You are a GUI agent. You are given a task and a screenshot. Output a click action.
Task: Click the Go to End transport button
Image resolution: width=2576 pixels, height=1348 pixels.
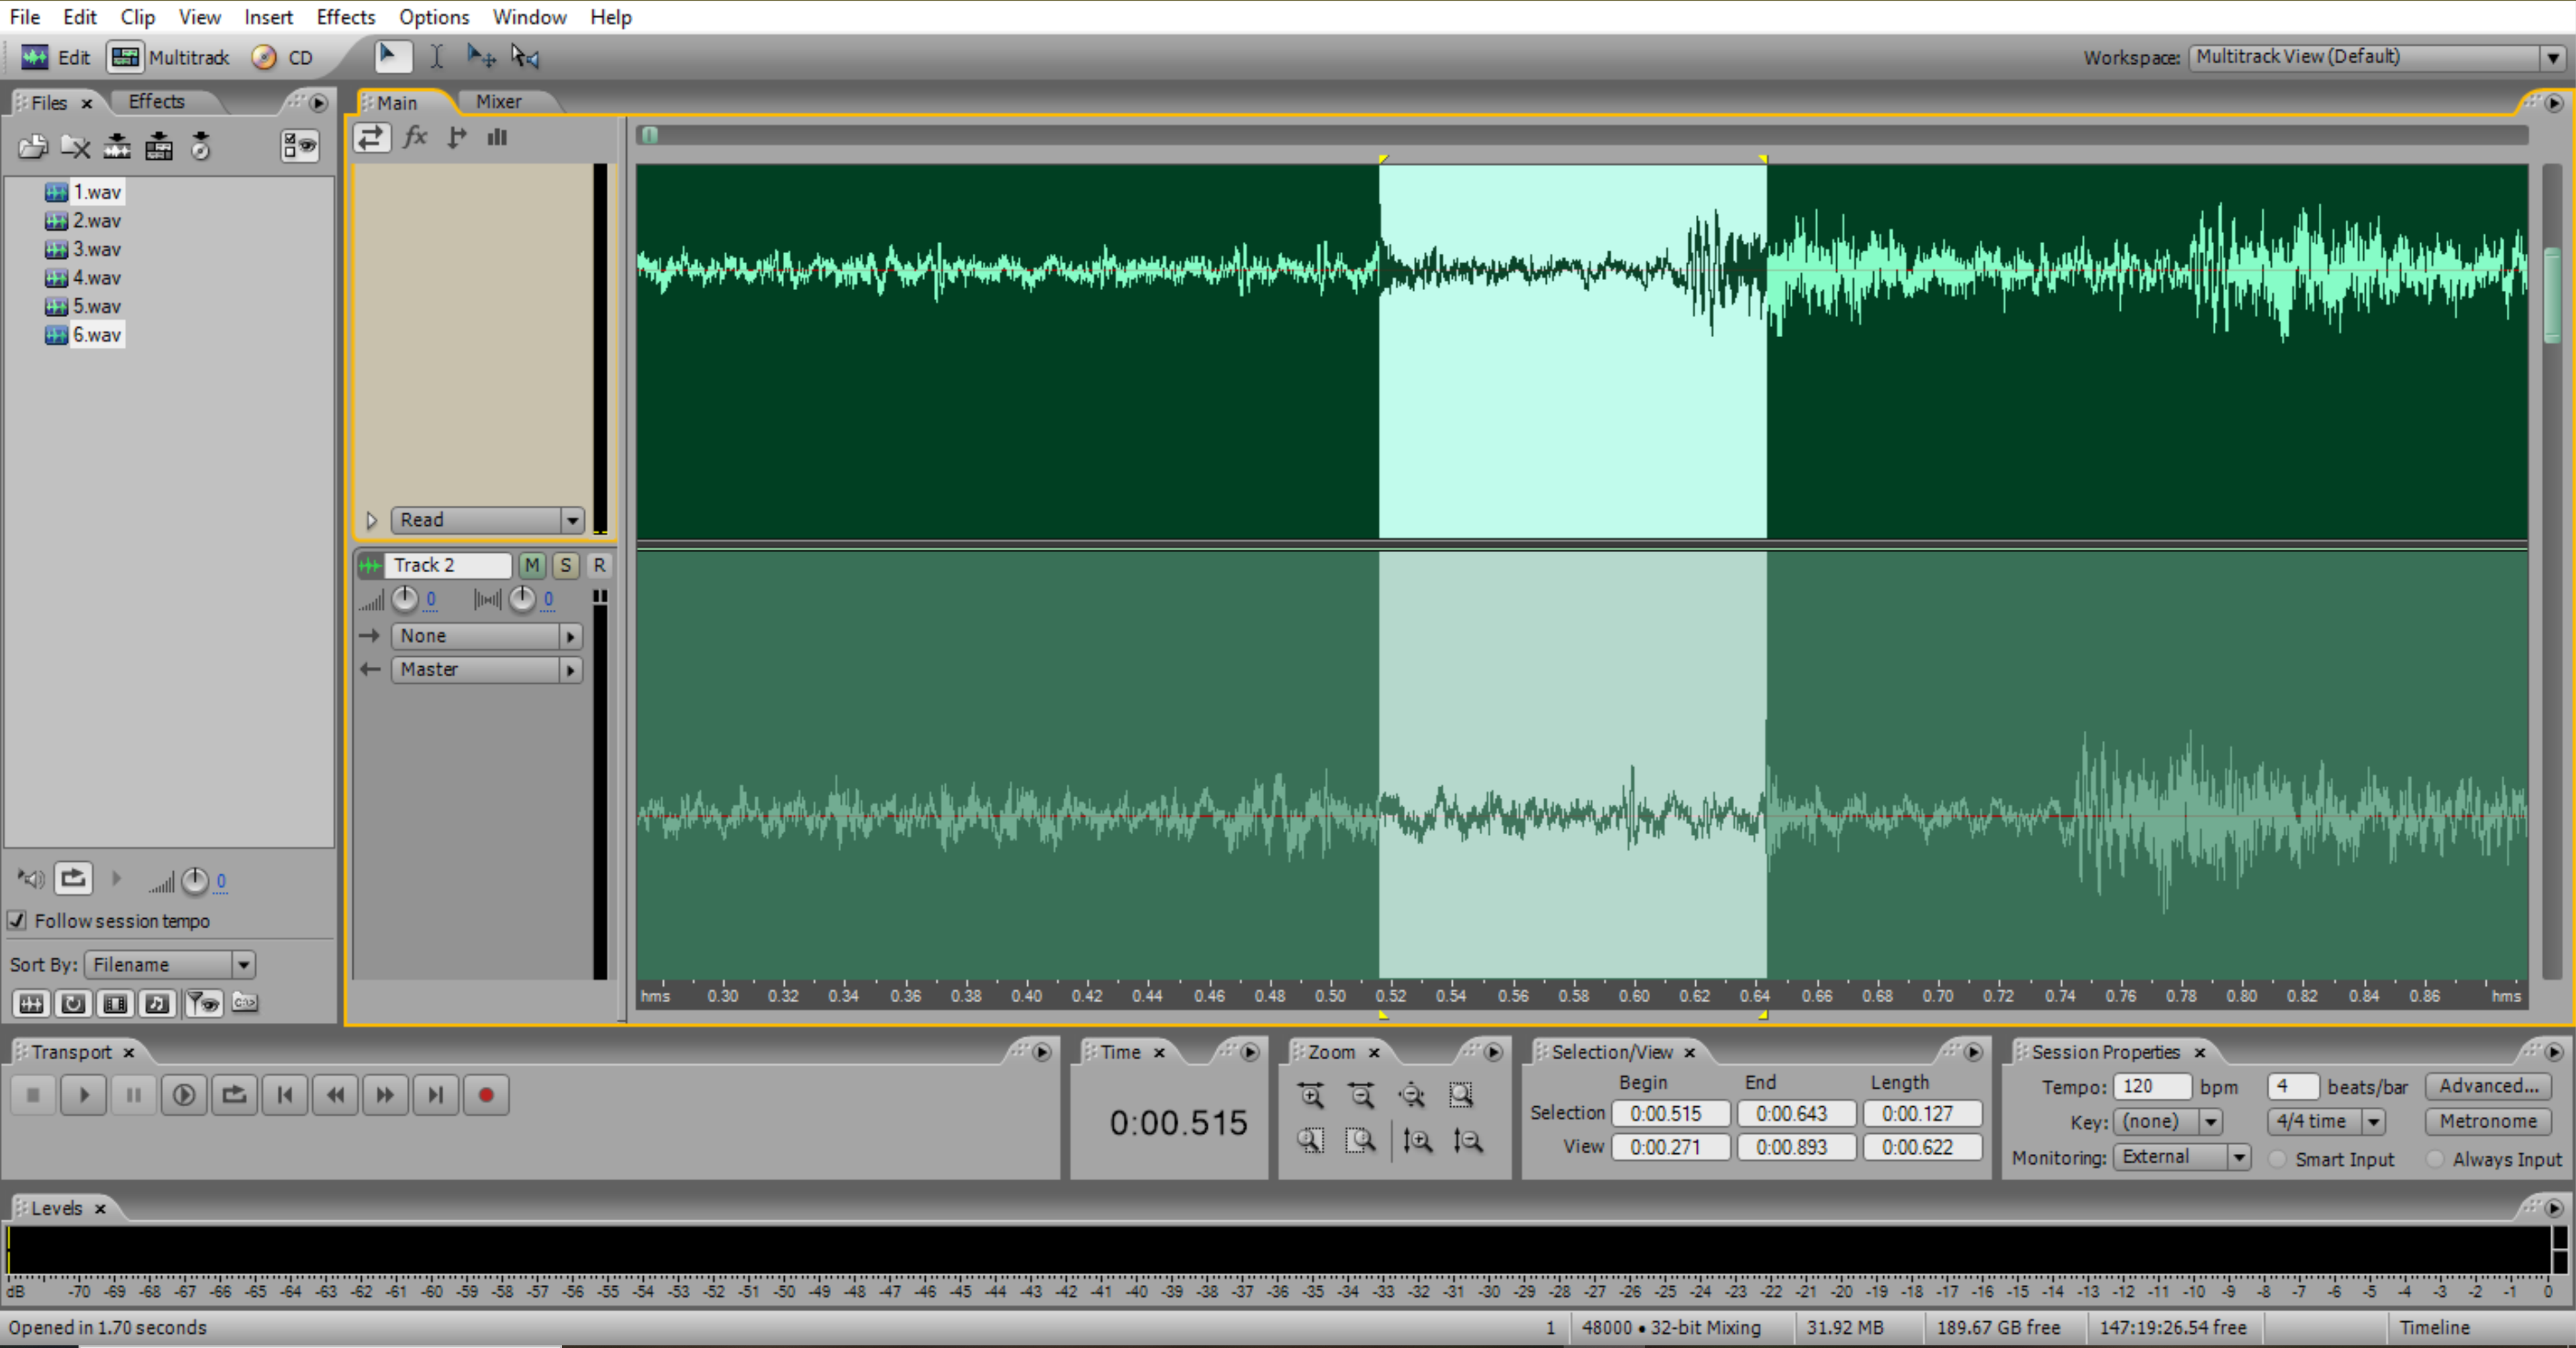(x=436, y=1095)
